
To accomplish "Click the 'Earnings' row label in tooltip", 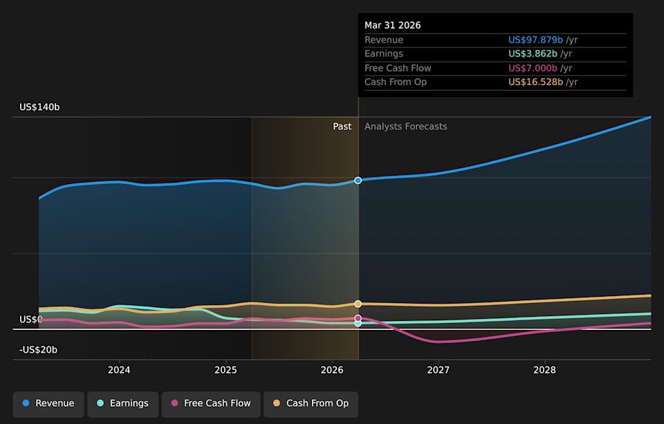I will click(x=384, y=54).
